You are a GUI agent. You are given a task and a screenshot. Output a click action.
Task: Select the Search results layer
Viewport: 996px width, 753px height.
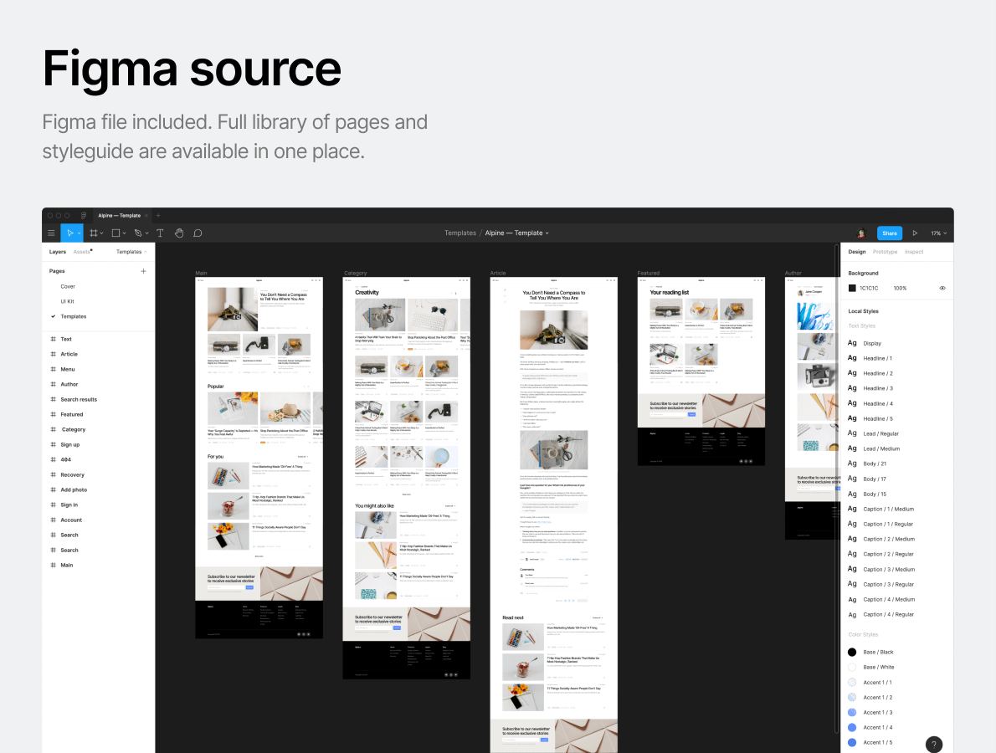click(x=79, y=399)
